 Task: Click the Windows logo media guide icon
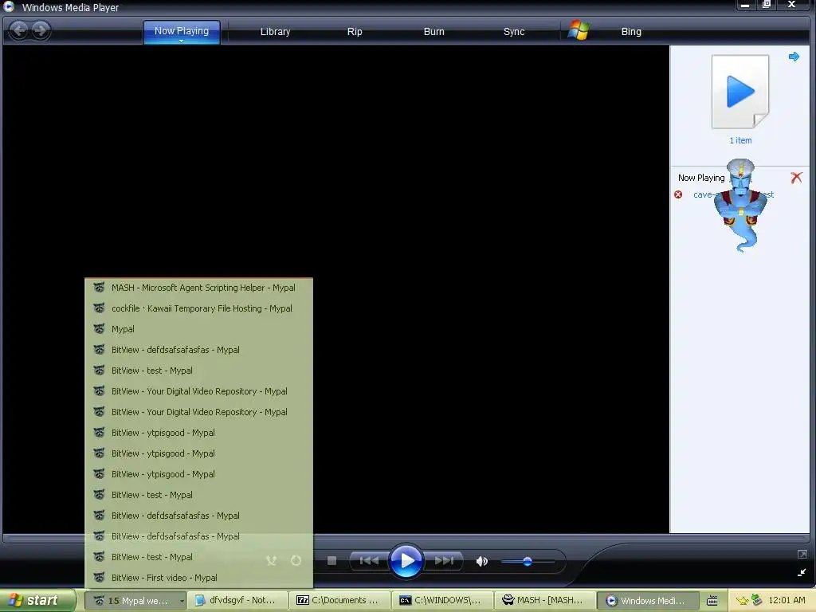[x=579, y=30]
